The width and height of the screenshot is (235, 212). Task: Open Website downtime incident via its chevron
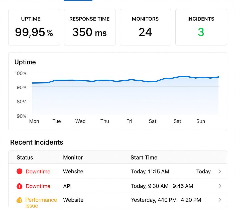(220, 172)
